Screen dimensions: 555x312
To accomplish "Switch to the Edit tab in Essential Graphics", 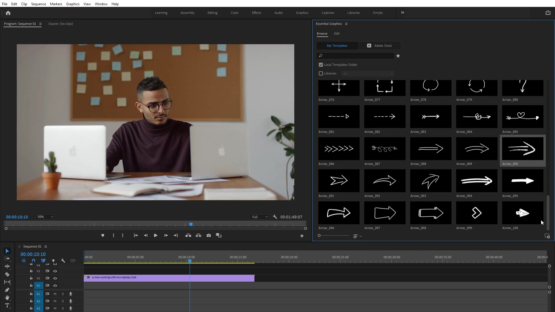I will 336,34.
